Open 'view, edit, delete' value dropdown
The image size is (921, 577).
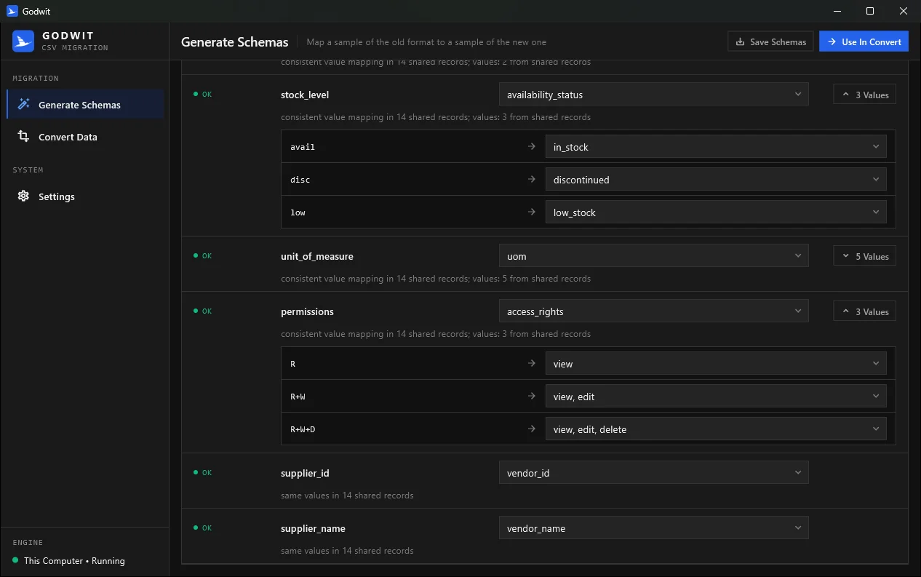click(x=716, y=429)
